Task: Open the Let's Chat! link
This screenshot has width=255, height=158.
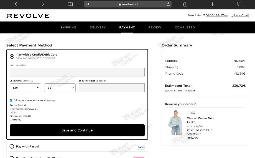Action: pos(241,15)
